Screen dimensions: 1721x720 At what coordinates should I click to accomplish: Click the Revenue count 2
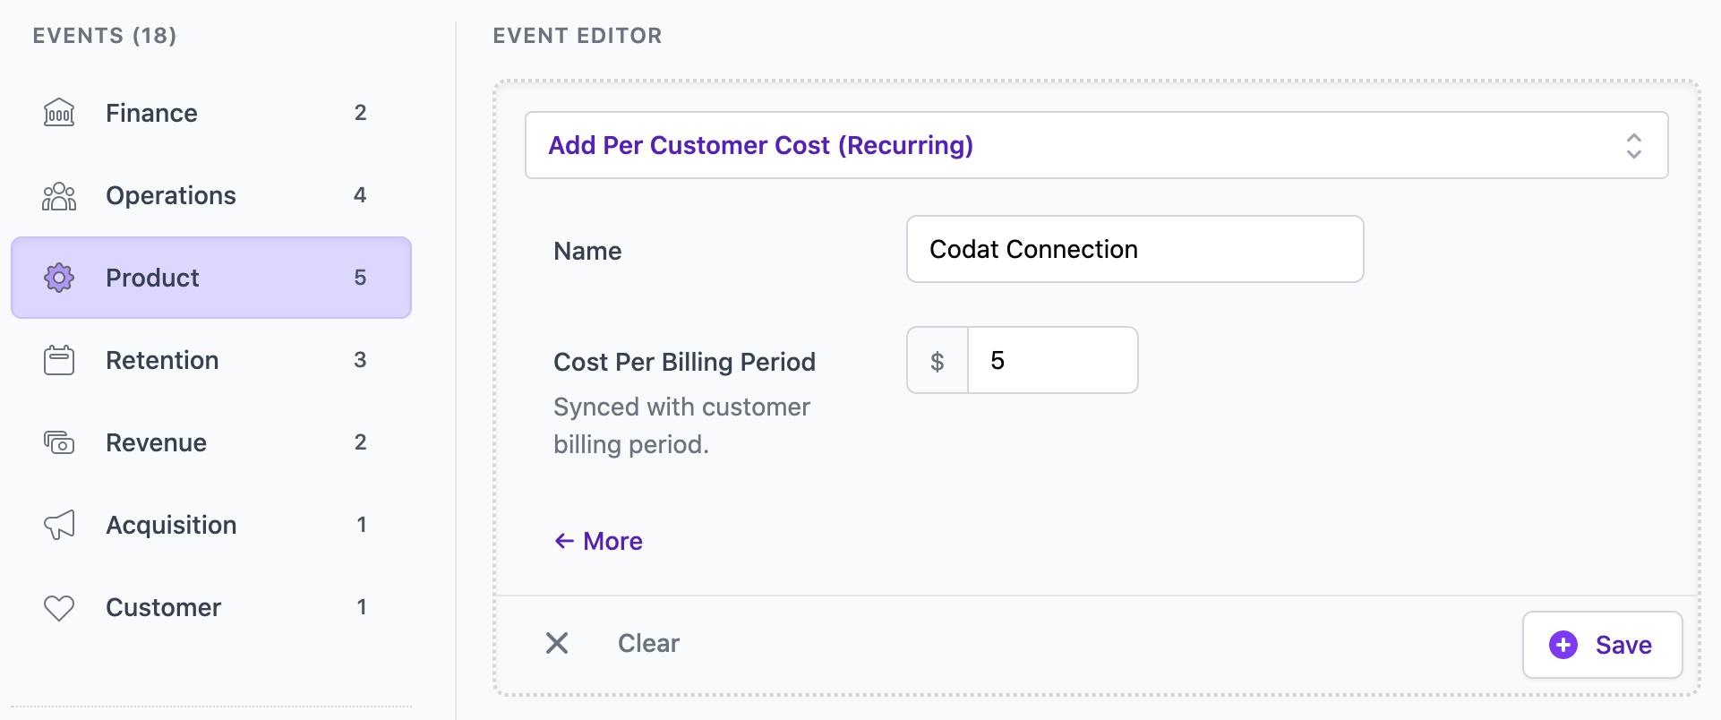click(360, 442)
